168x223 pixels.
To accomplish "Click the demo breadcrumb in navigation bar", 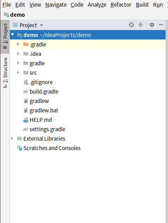I will click(x=14, y=15).
